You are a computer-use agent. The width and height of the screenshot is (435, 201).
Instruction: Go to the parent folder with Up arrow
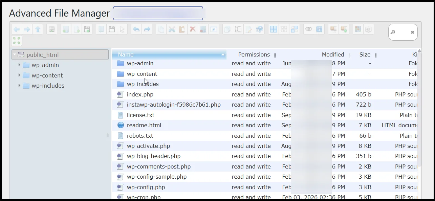pos(38,29)
